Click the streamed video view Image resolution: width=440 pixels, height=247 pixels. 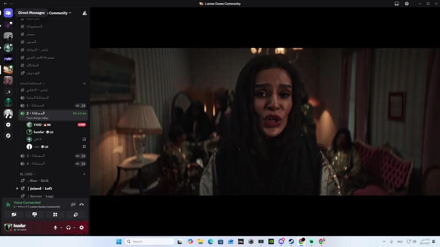click(265, 122)
